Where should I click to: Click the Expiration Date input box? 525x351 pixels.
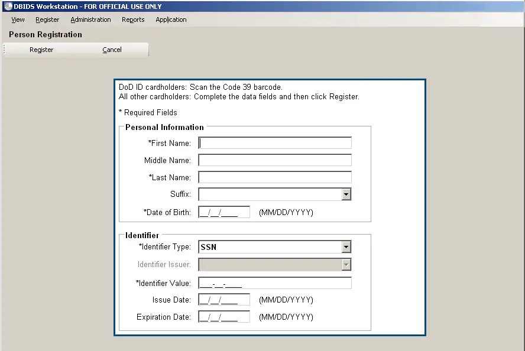point(223,317)
